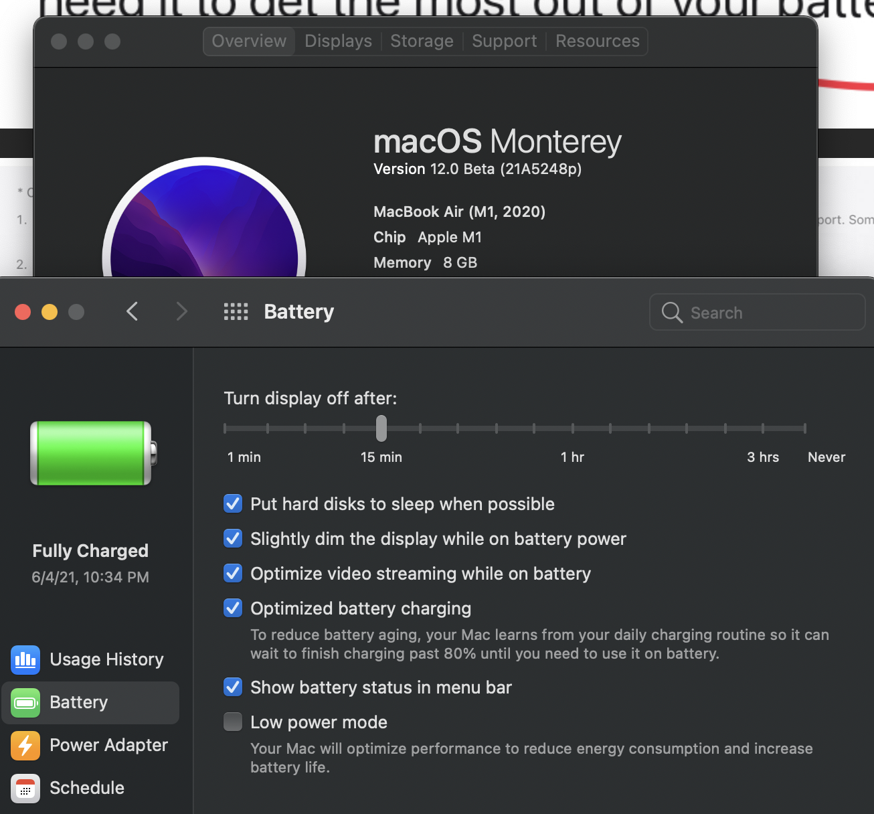The image size is (874, 814).
Task: Open the Storage tab in About window
Action: pos(422,42)
